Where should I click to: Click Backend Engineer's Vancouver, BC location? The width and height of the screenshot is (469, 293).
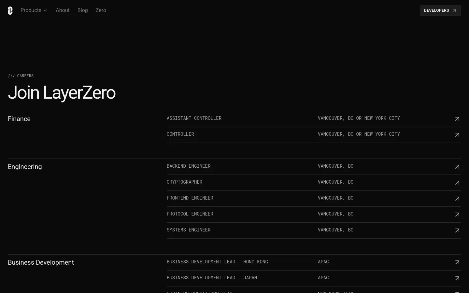(x=335, y=166)
